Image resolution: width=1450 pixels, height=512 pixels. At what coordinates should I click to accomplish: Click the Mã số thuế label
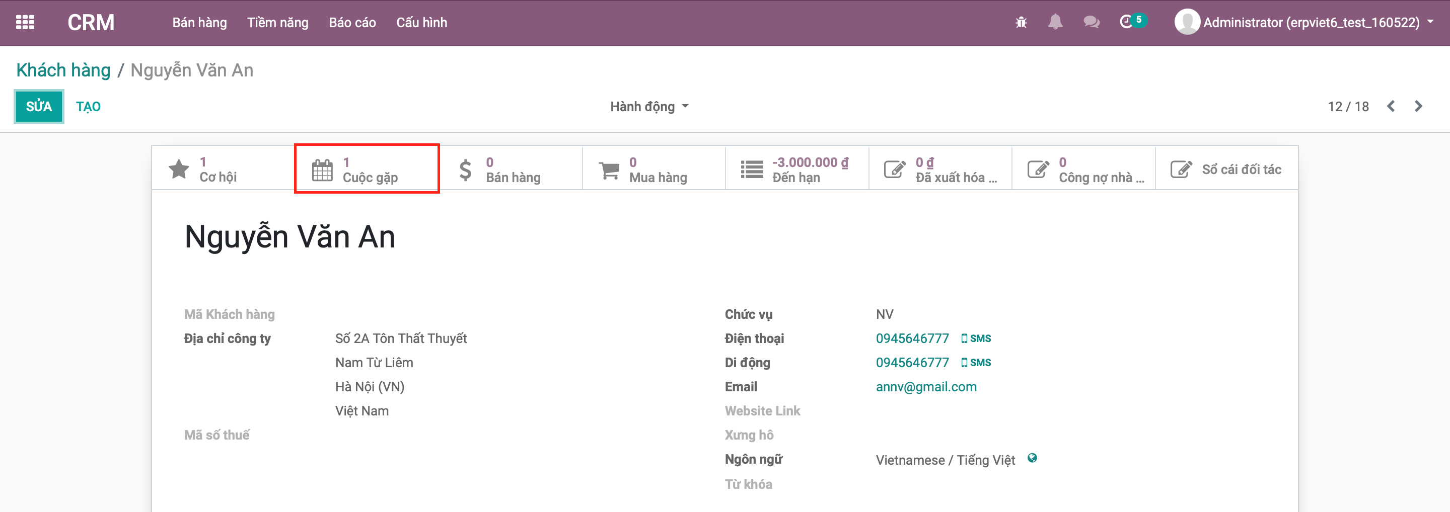coord(216,435)
